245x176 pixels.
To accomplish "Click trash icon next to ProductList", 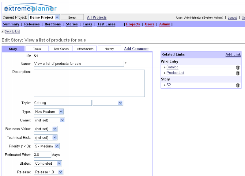I will click(x=238, y=73).
